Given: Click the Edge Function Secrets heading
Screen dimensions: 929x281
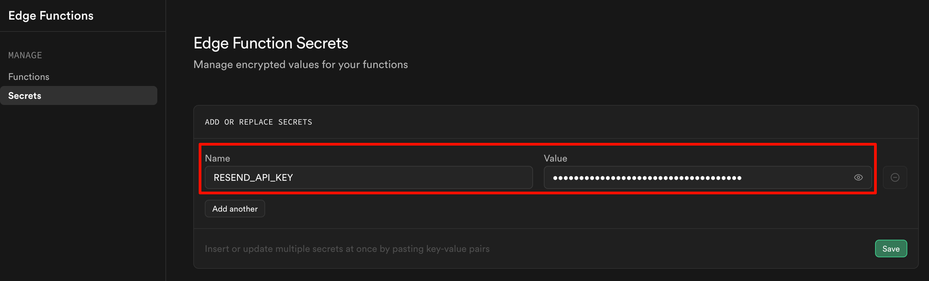Looking at the screenshot, I should tap(271, 43).
